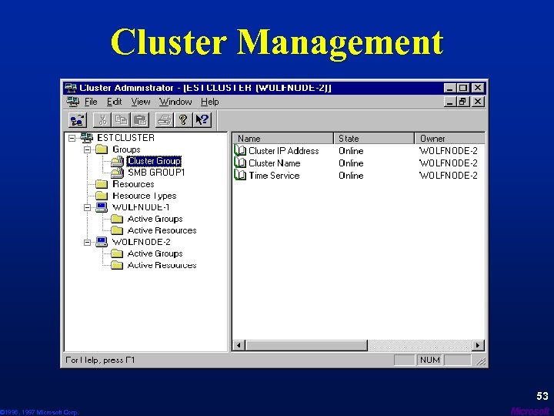Click the Print toolbar icon
554x416 pixels.
click(165, 120)
